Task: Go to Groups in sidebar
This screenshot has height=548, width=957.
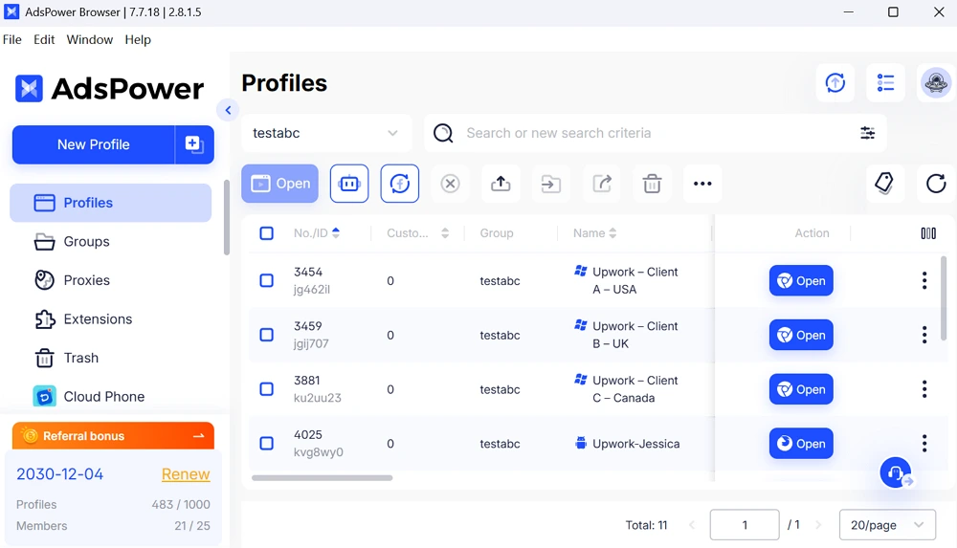Action: point(110,242)
